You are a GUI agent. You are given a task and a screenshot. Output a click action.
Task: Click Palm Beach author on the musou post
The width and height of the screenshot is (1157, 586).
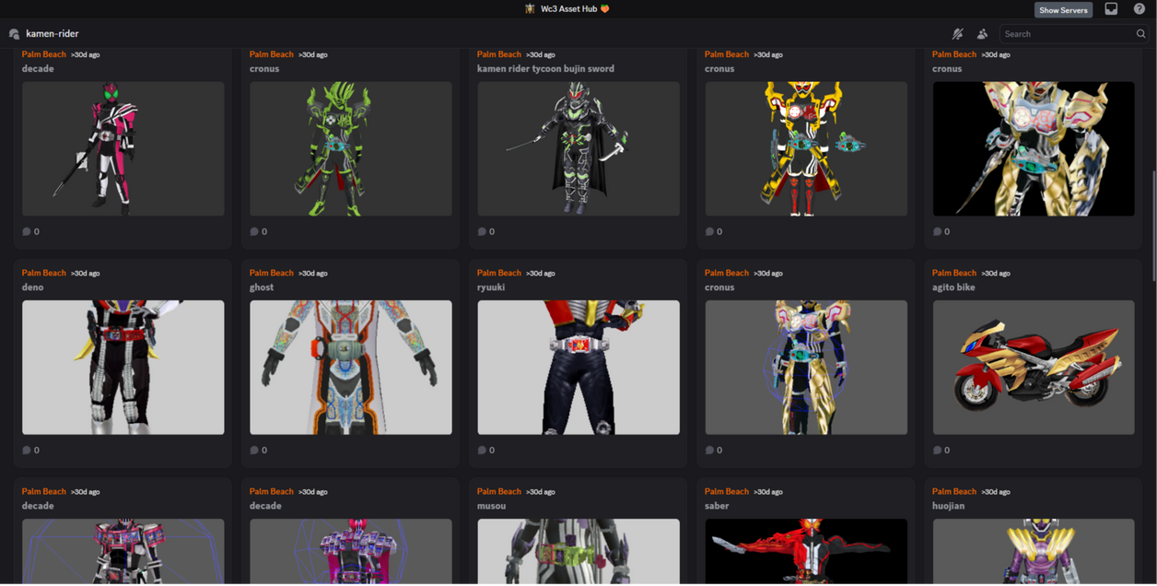pyautogui.click(x=499, y=491)
